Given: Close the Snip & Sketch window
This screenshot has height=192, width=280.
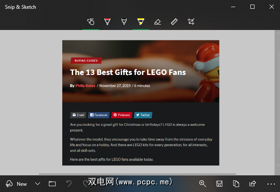Looking at the screenshot, I should click(271, 7).
